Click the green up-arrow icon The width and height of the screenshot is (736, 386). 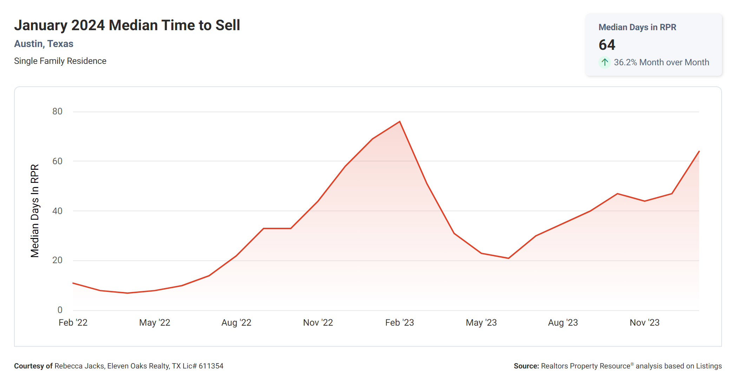604,62
